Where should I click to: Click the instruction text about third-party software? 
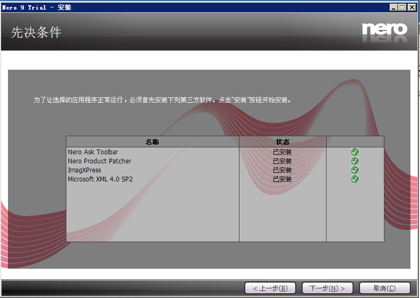click(x=162, y=100)
